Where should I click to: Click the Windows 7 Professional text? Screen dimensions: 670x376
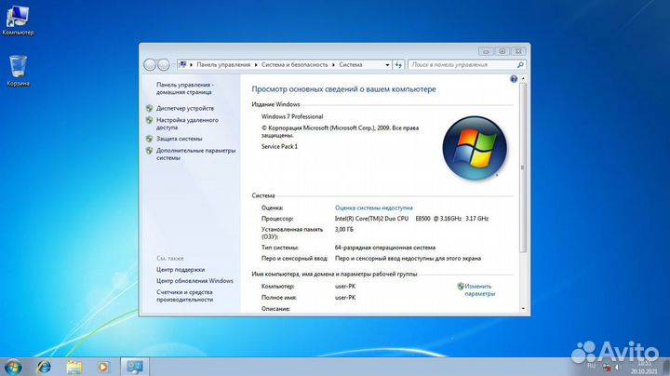pos(292,116)
